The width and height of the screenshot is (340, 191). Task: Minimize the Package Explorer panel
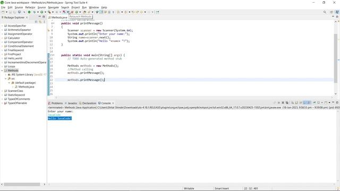[40, 17]
